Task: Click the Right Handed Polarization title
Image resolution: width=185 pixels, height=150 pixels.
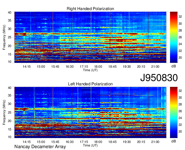Action: [90, 9]
